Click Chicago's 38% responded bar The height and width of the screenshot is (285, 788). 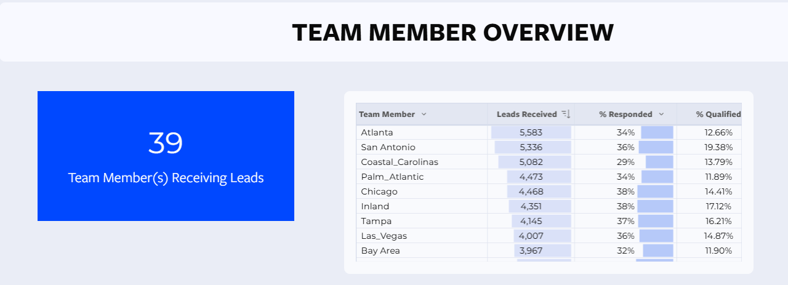(655, 191)
